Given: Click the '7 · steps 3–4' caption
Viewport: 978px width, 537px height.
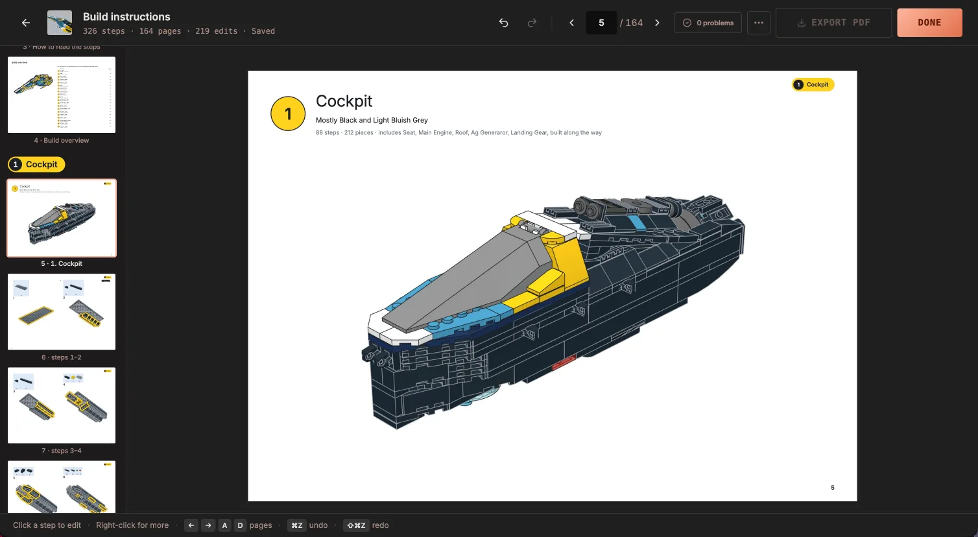Looking at the screenshot, I should (x=62, y=451).
